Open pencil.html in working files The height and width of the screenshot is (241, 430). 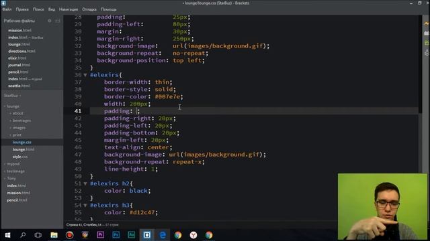(x=18, y=72)
